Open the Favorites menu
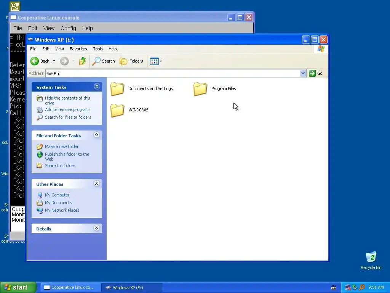This screenshot has height=293, width=390. pyautogui.click(x=78, y=49)
